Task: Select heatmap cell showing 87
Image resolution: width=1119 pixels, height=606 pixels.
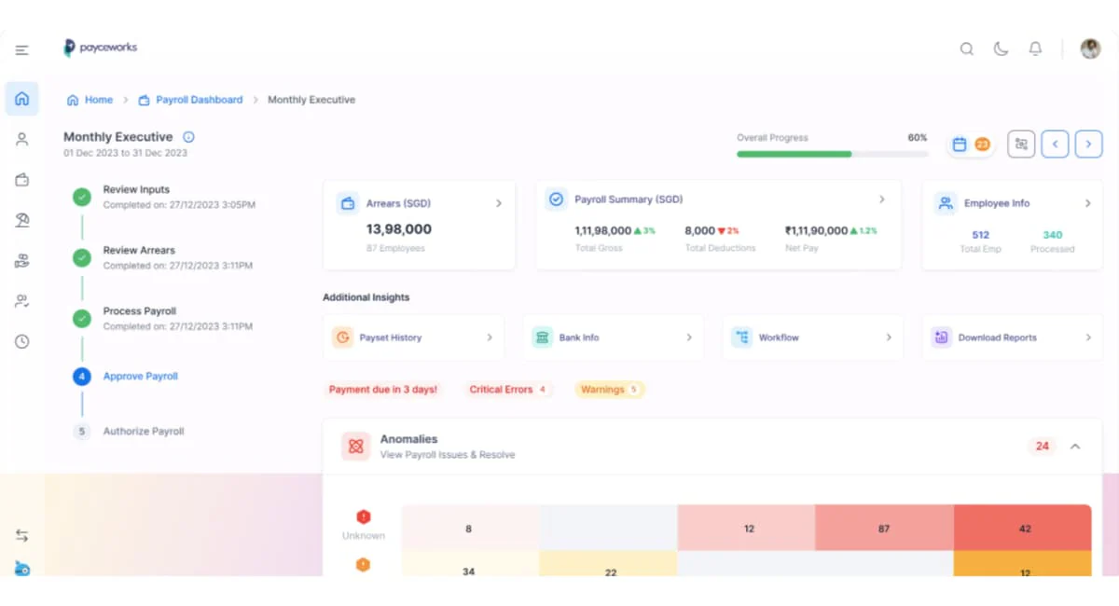Action: click(884, 529)
